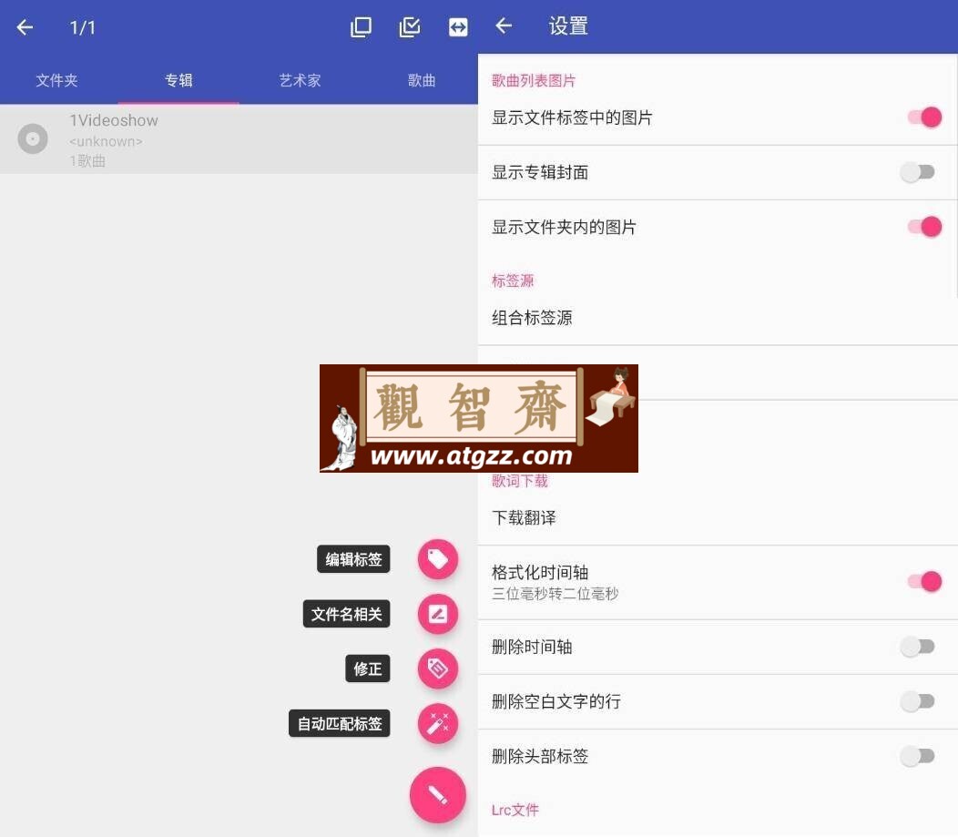Tap the select-all overlapping squares icon
This screenshot has height=837, width=958.
click(362, 27)
